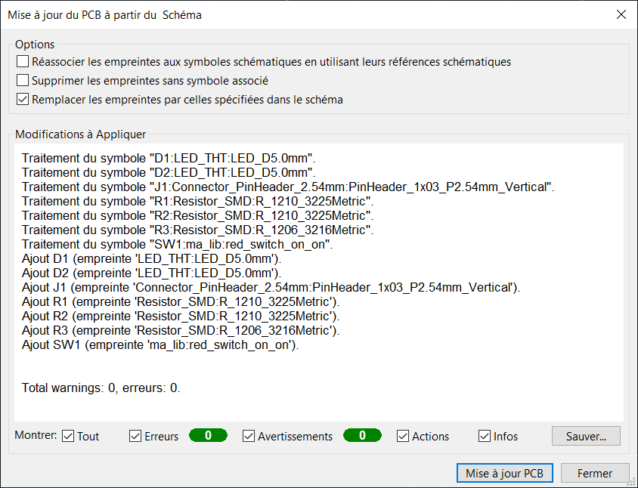Hide Infos messages via checkbox
Viewport: 638px width, 488px height.
(x=485, y=436)
